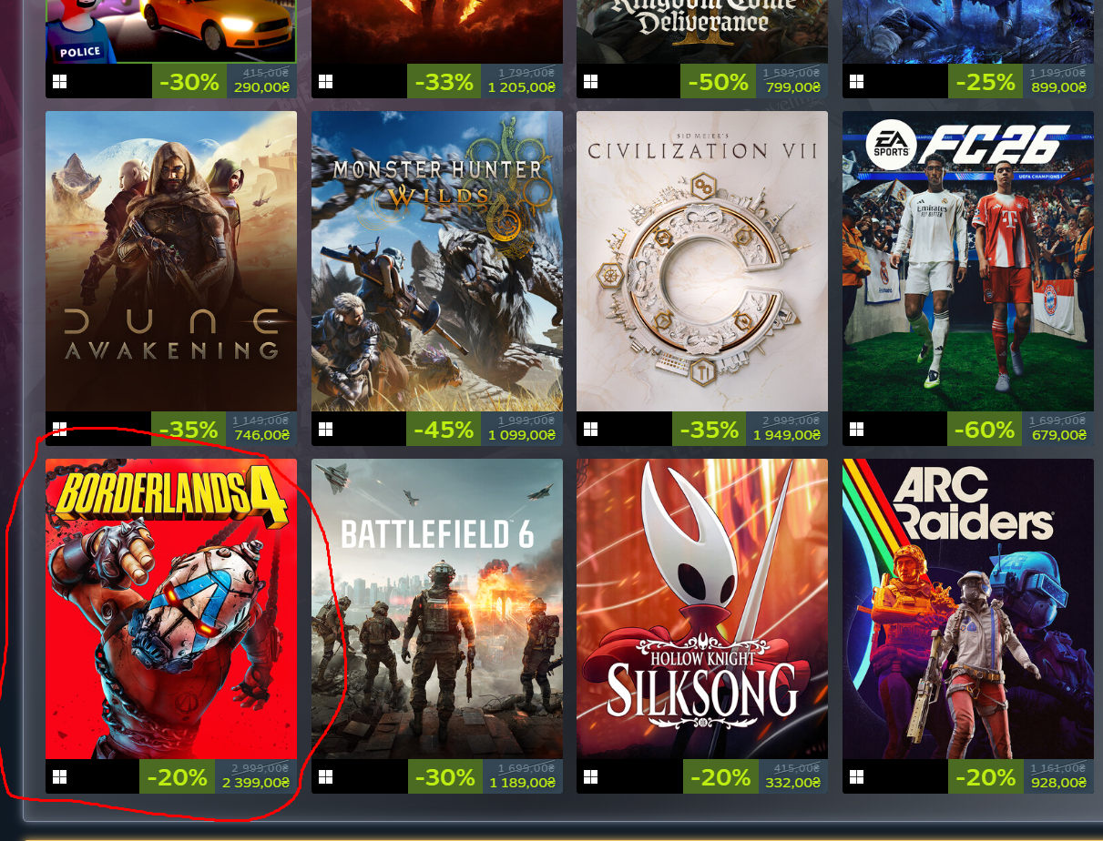1103x841 pixels.
Task: Click the Windows icon below Civilization VII
Action: [x=590, y=429]
